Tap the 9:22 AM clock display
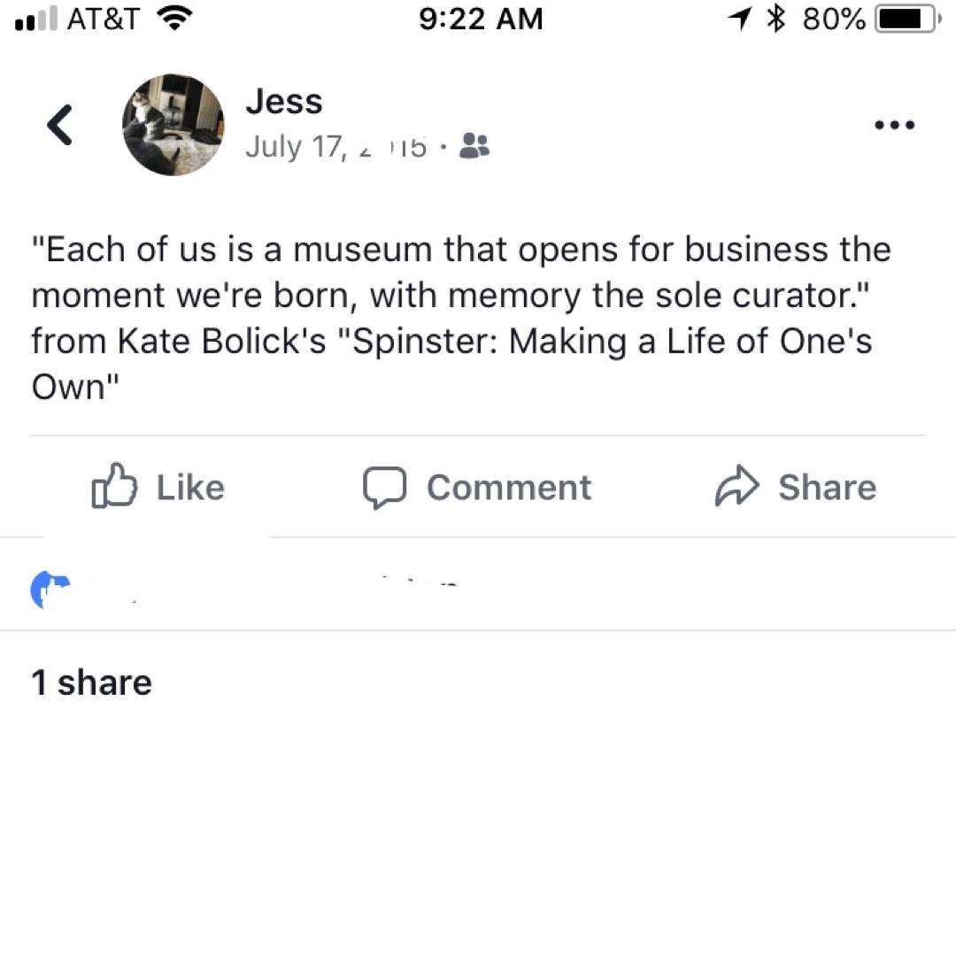The width and height of the screenshot is (956, 956). (481, 19)
